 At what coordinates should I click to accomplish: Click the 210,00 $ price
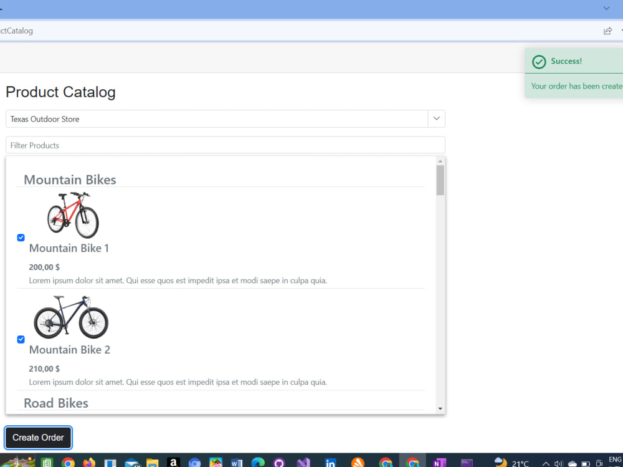click(x=44, y=368)
